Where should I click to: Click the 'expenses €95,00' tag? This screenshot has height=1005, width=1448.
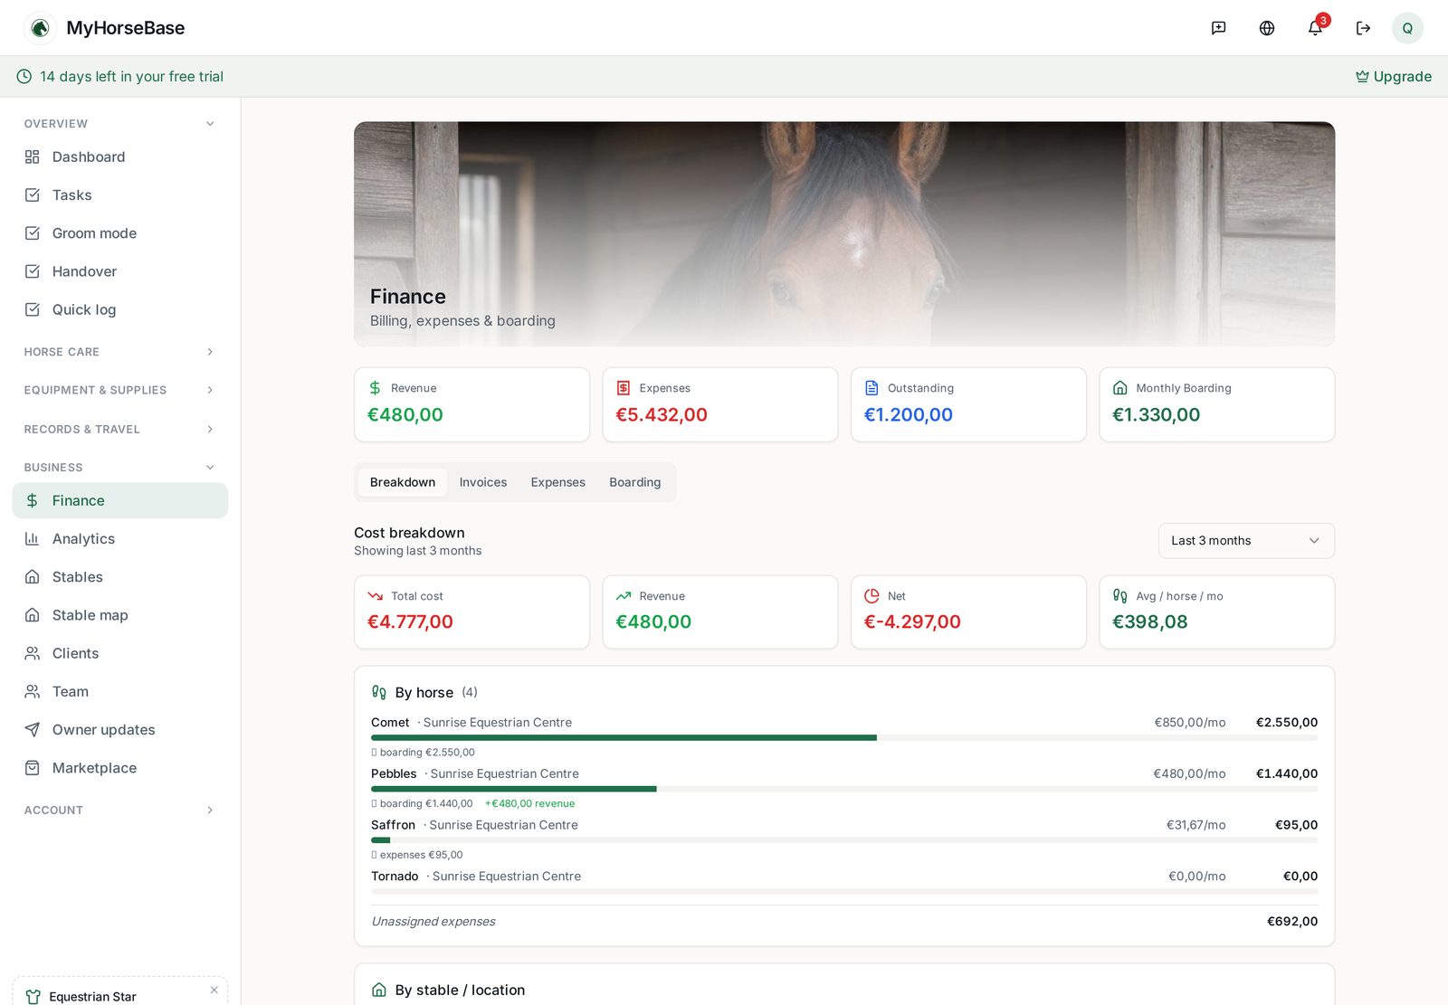(x=417, y=855)
